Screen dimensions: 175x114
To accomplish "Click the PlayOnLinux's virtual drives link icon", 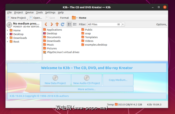I will coord(45,52).
